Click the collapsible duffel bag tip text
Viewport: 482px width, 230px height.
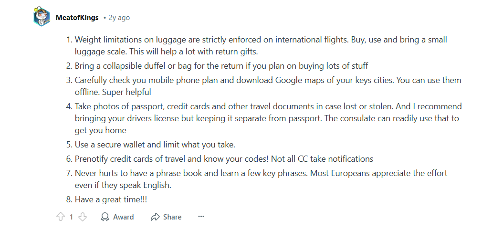221,65
